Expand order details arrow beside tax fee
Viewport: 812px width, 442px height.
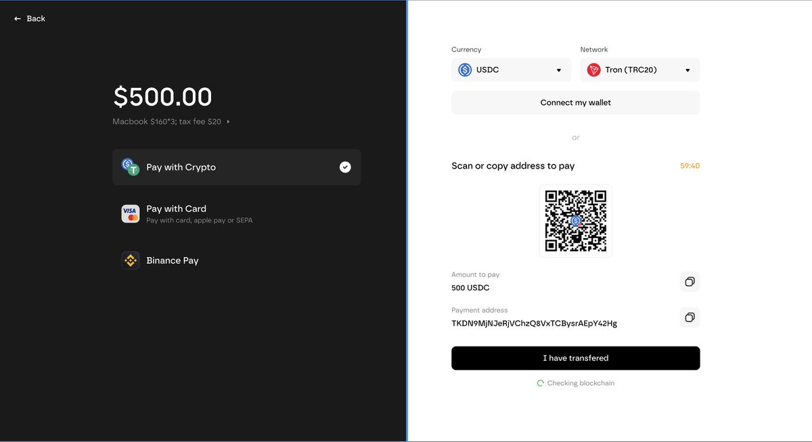click(228, 122)
